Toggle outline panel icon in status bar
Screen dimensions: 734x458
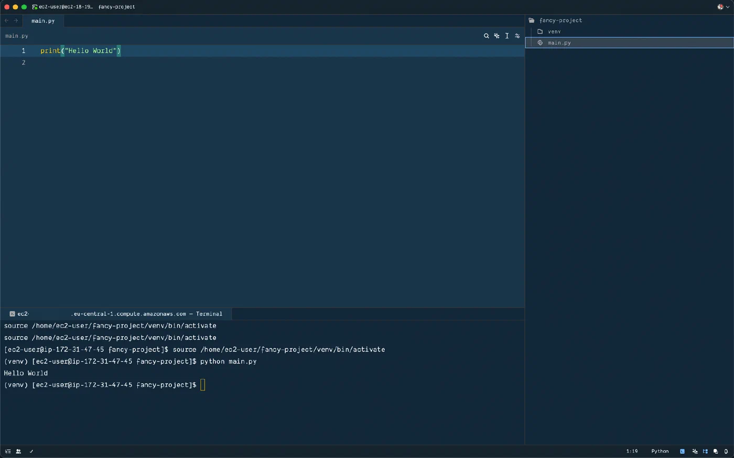coord(8,451)
